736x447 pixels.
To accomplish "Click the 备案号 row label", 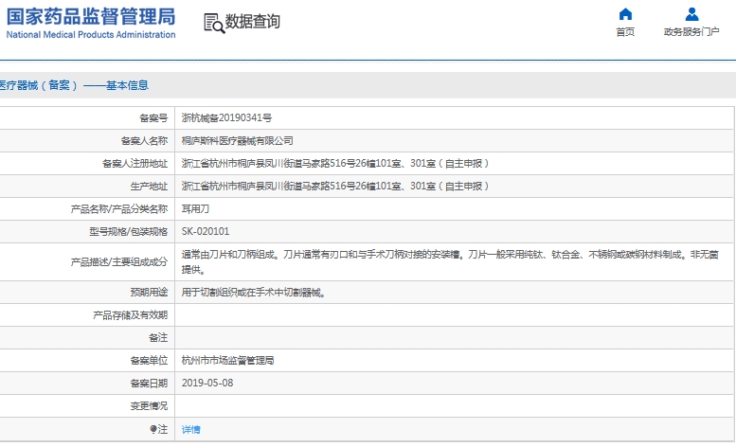I will click(x=153, y=117).
